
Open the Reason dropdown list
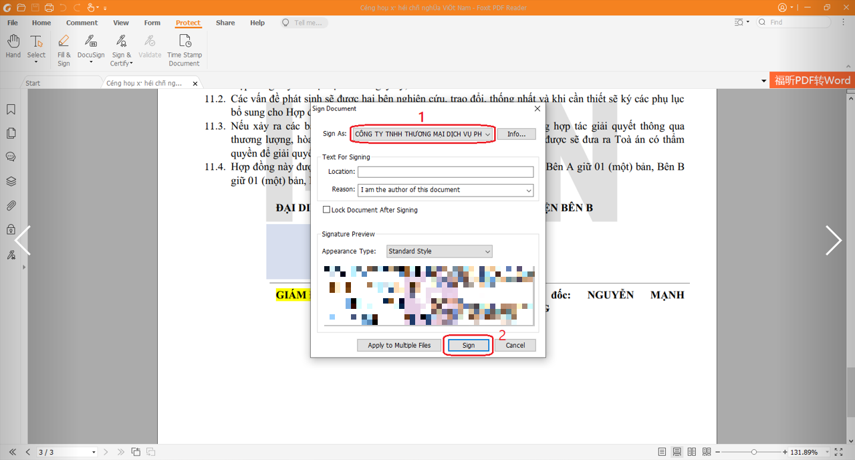click(528, 191)
